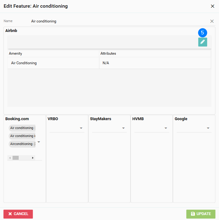
Task: Click the Booking.com horizontal scrollbar thumb
Action: 16,158
